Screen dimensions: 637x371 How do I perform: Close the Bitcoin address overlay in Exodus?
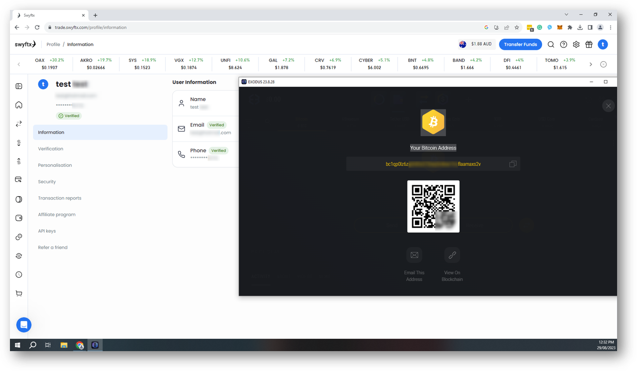pyautogui.click(x=608, y=106)
